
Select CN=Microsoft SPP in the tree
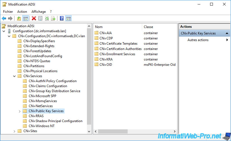(42, 96)
